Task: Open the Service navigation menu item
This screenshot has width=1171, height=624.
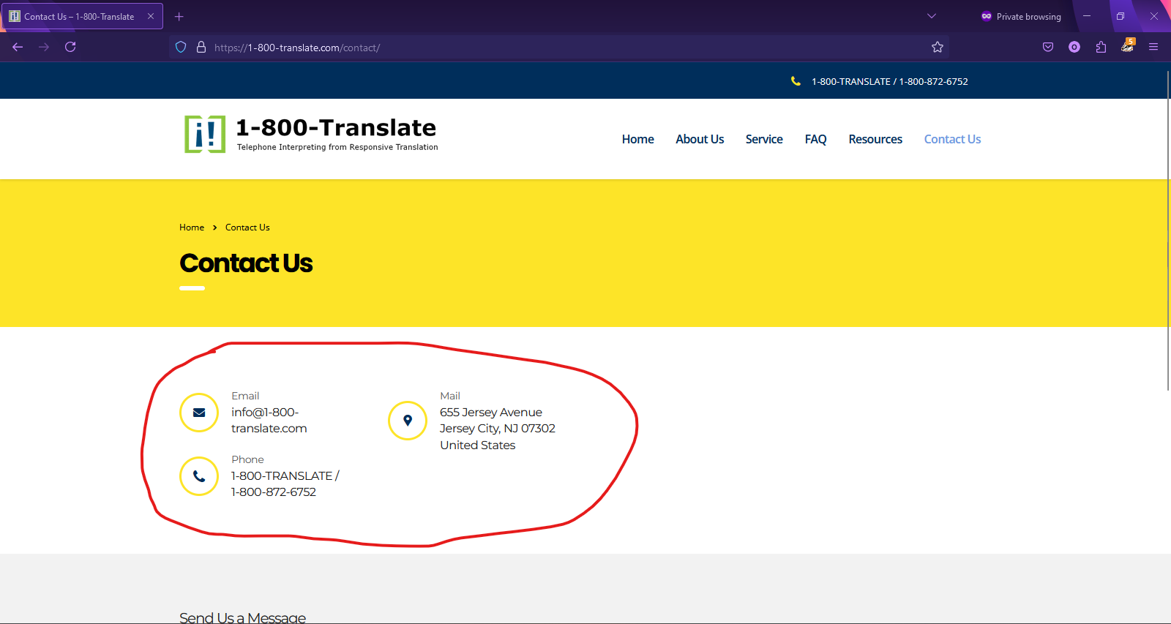Action: click(763, 139)
